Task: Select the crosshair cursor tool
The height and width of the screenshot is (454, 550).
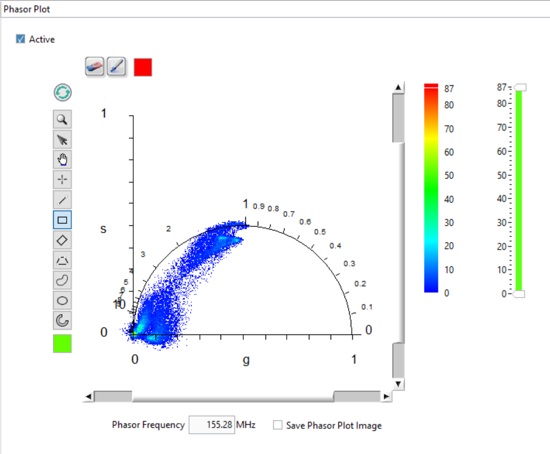Action: [x=62, y=180]
